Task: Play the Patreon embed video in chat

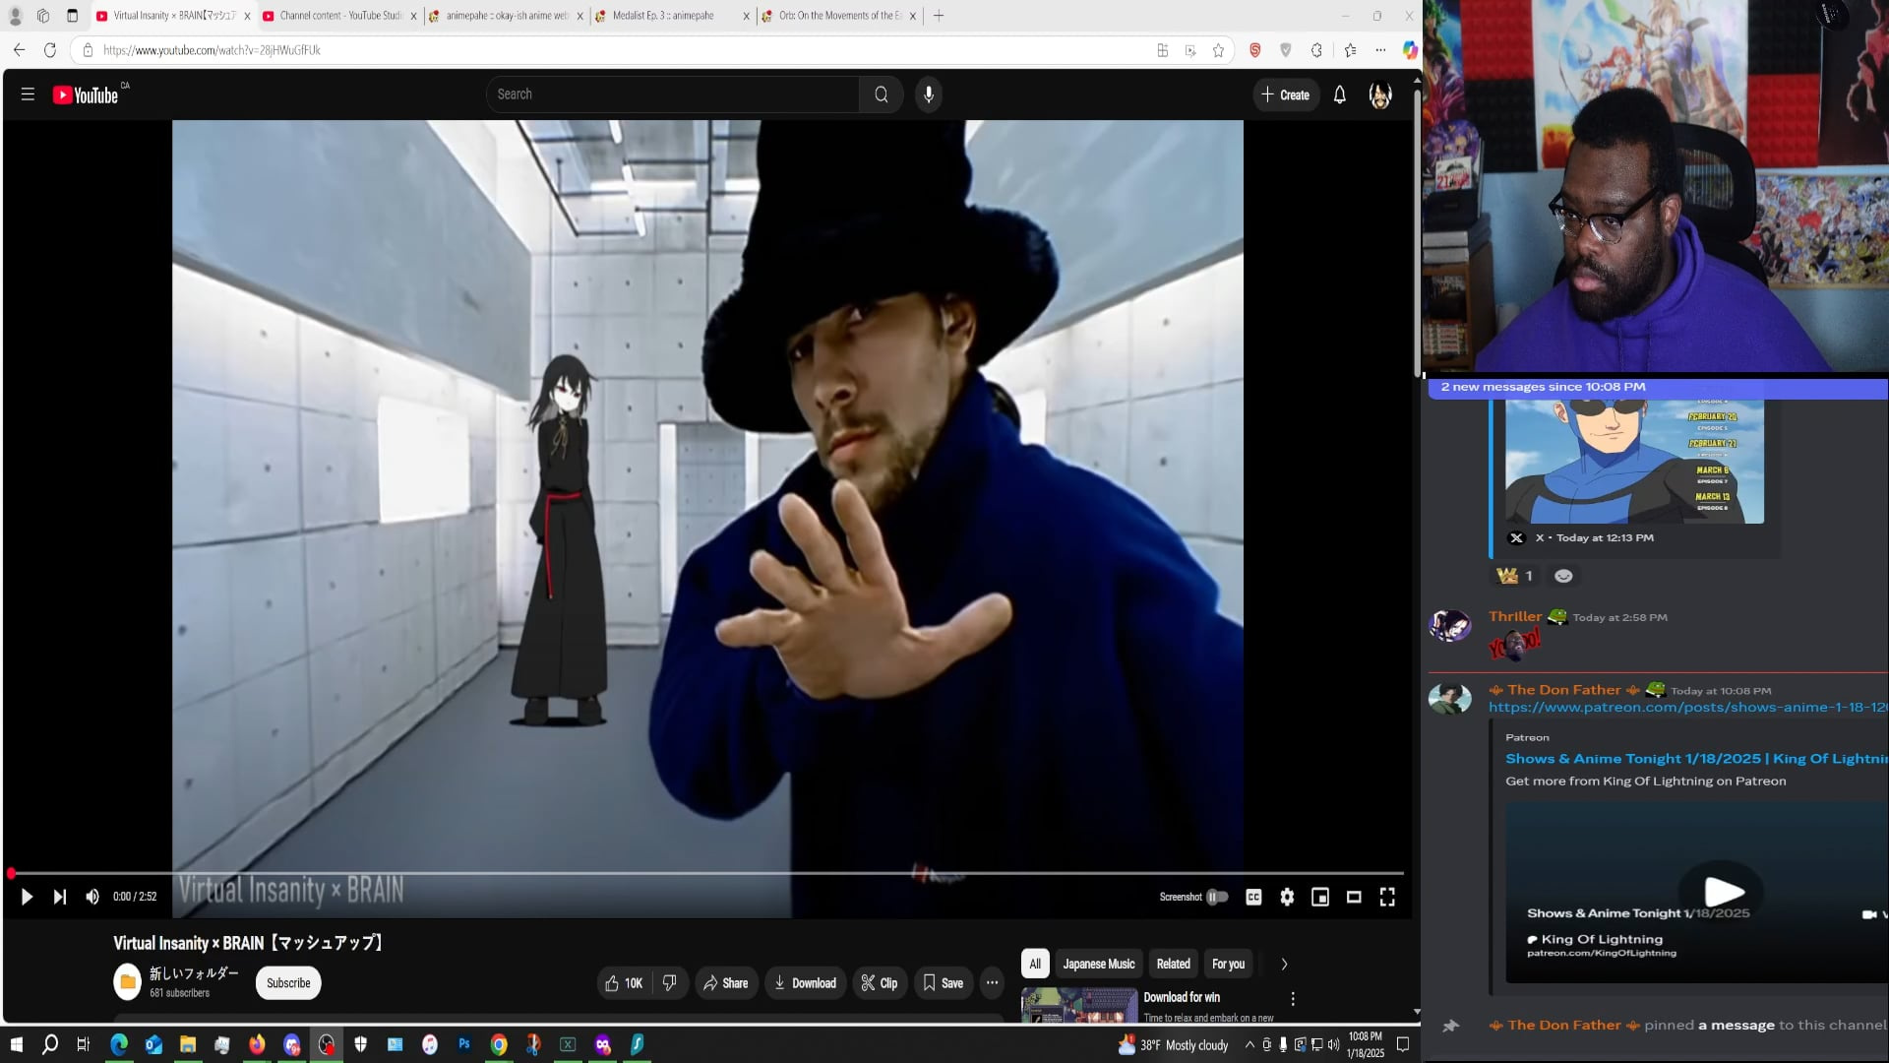Action: [x=1723, y=891]
